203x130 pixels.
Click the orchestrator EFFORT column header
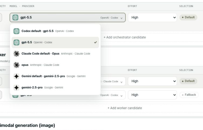click(x=132, y=6)
